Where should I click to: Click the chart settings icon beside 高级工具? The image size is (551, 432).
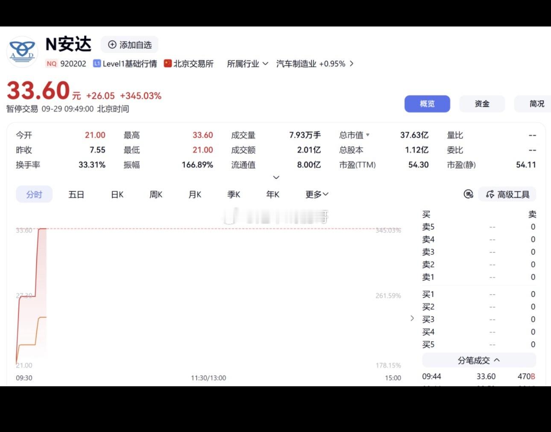(469, 194)
